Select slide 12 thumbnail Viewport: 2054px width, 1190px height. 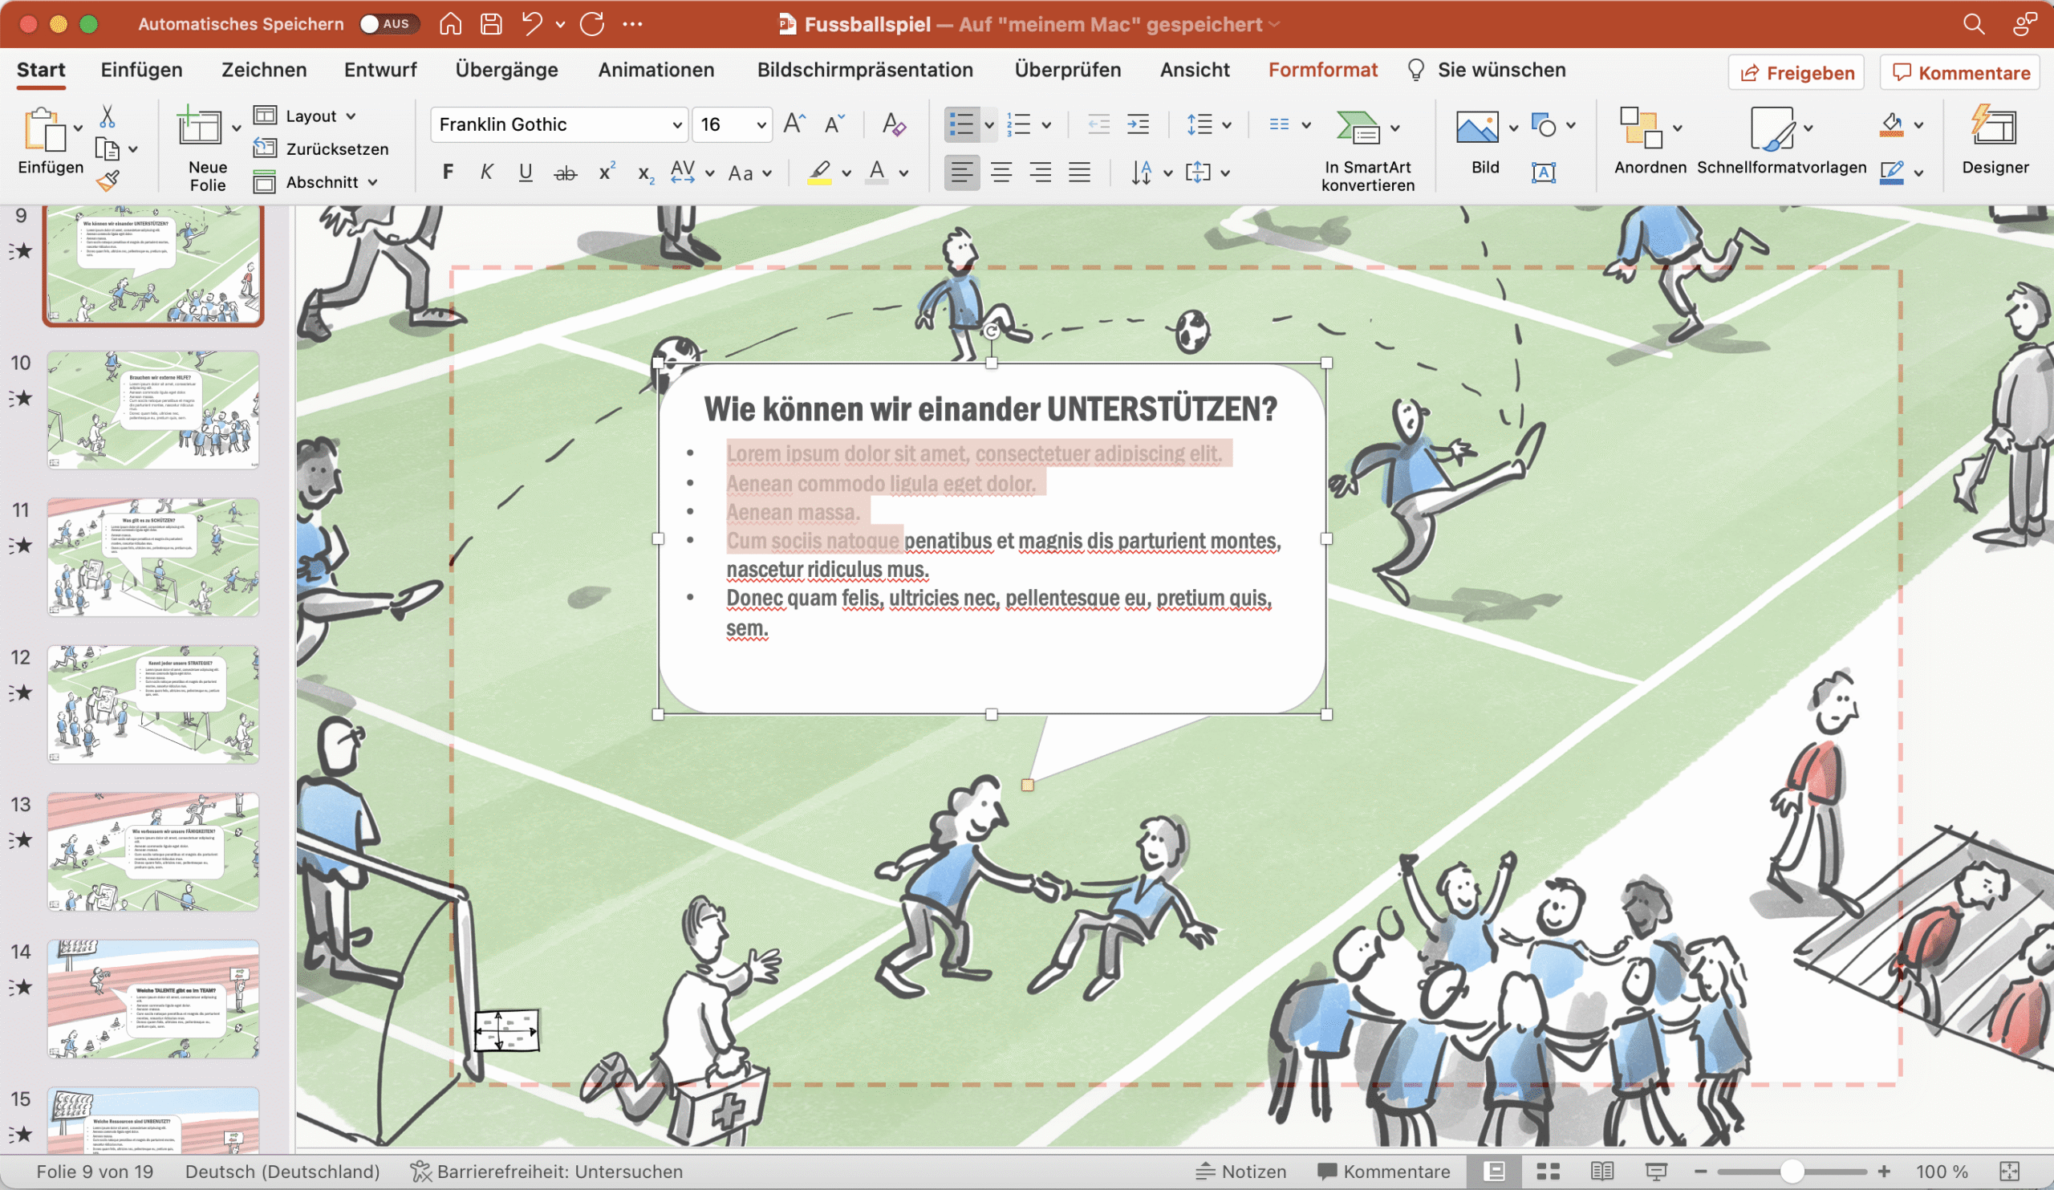[x=153, y=704]
